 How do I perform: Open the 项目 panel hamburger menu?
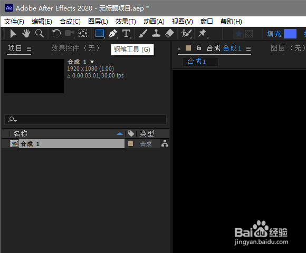(29, 48)
